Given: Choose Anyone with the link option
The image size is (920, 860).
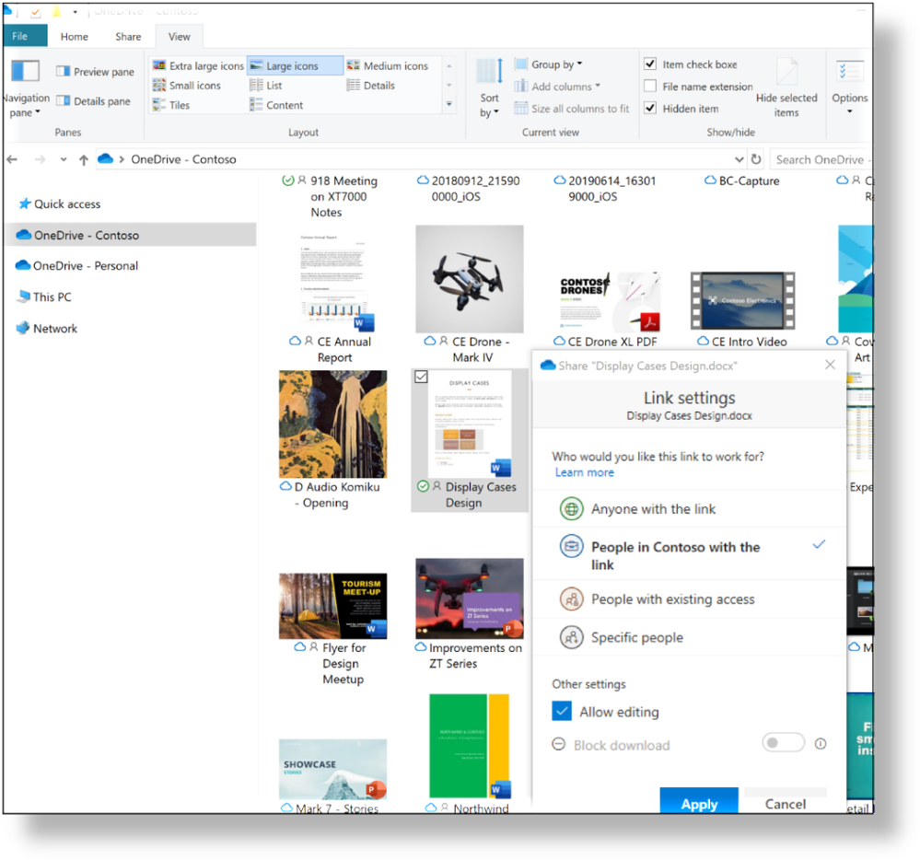Looking at the screenshot, I should (x=690, y=508).
